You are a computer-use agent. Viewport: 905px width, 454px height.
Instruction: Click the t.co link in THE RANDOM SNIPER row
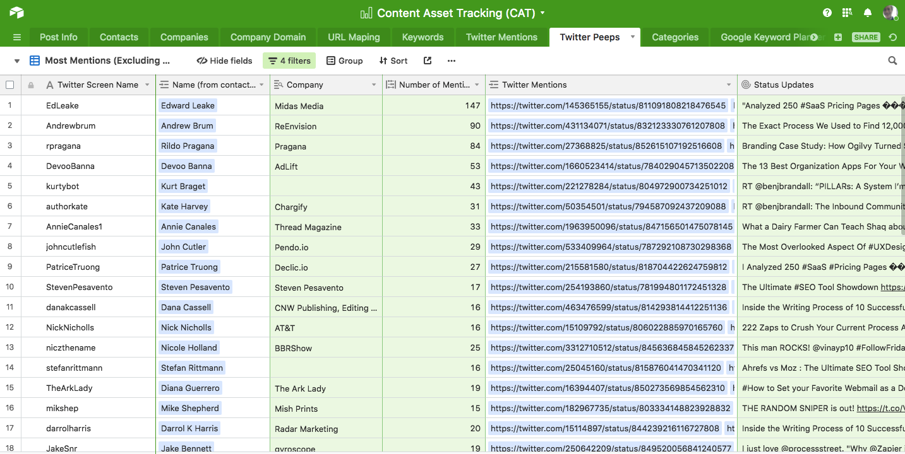tap(880, 408)
